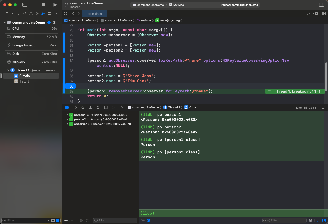Expand the person1 variable row
This screenshot has width=328, height=224.
67,115
